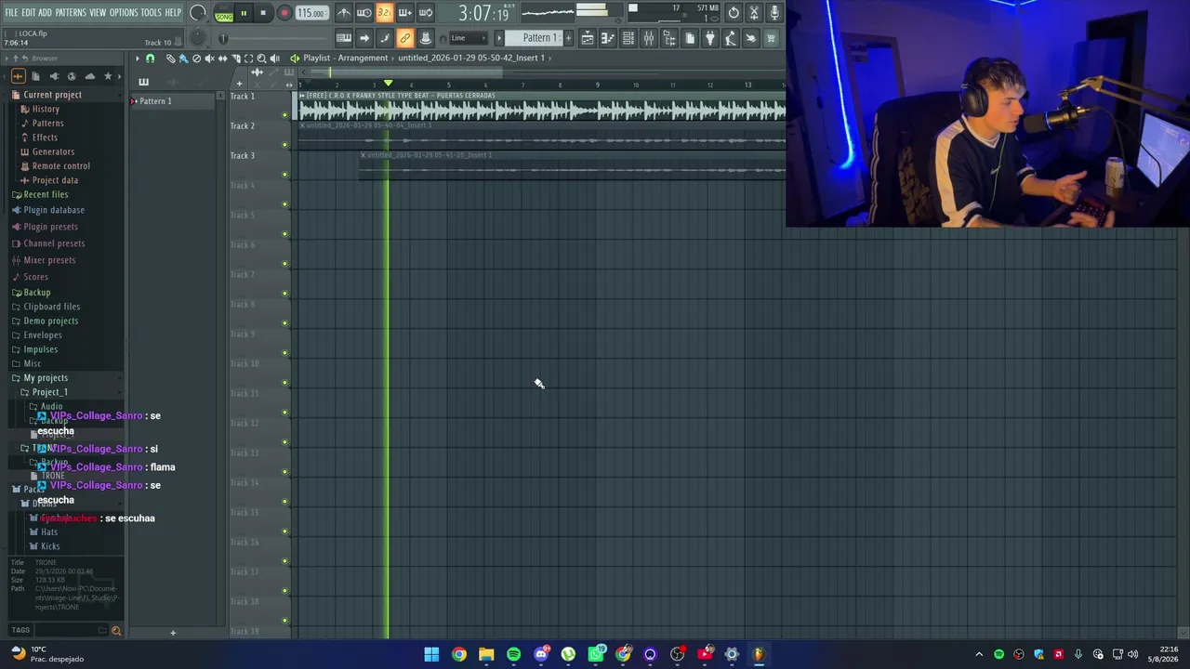The width and height of the screenshot is (1190, 669).
Task: Click the tempo field showing 115.000
Action: click(311, 13)
